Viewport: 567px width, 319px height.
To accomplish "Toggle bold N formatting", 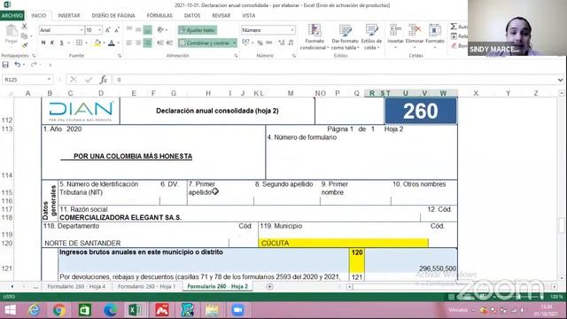I will pyautogui.click(x=43, y=43).
